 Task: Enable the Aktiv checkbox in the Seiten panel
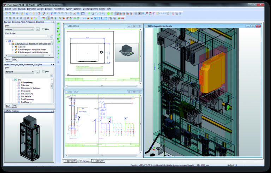click(43, 71)
